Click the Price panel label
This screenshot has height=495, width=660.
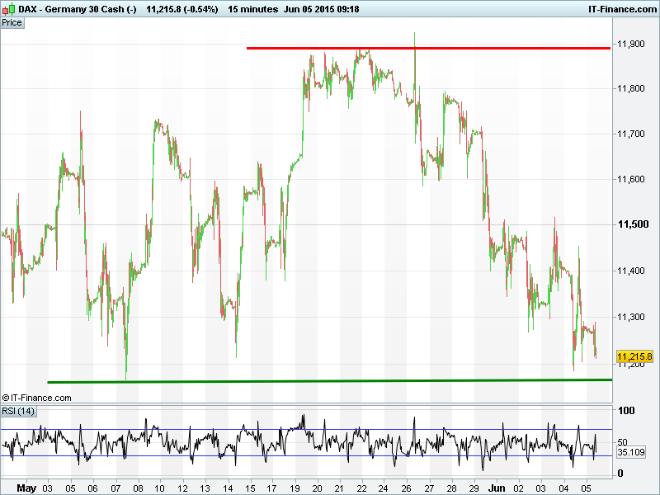point(12,22)
